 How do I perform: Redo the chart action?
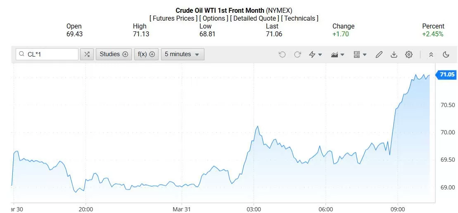coord(297,54)
